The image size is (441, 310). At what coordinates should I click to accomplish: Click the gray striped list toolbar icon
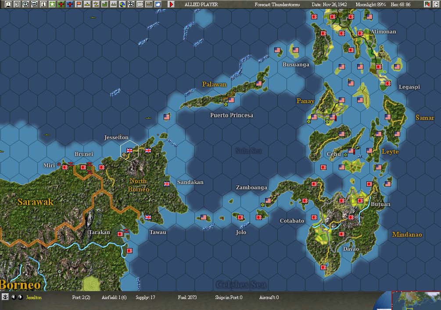tap(149, 4)
